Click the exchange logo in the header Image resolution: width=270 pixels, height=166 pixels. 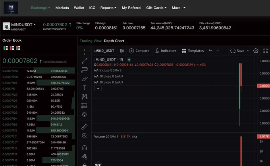[x=11, y=8]
